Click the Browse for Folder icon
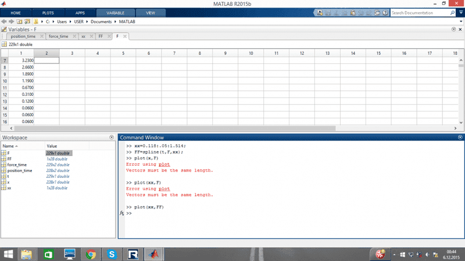This screenshot has width=465, height=261. coord(27,22)
